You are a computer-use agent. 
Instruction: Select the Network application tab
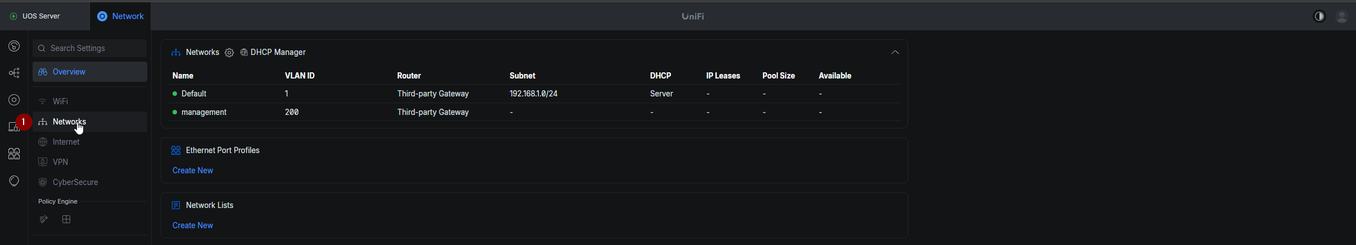(x=121, y=16)
